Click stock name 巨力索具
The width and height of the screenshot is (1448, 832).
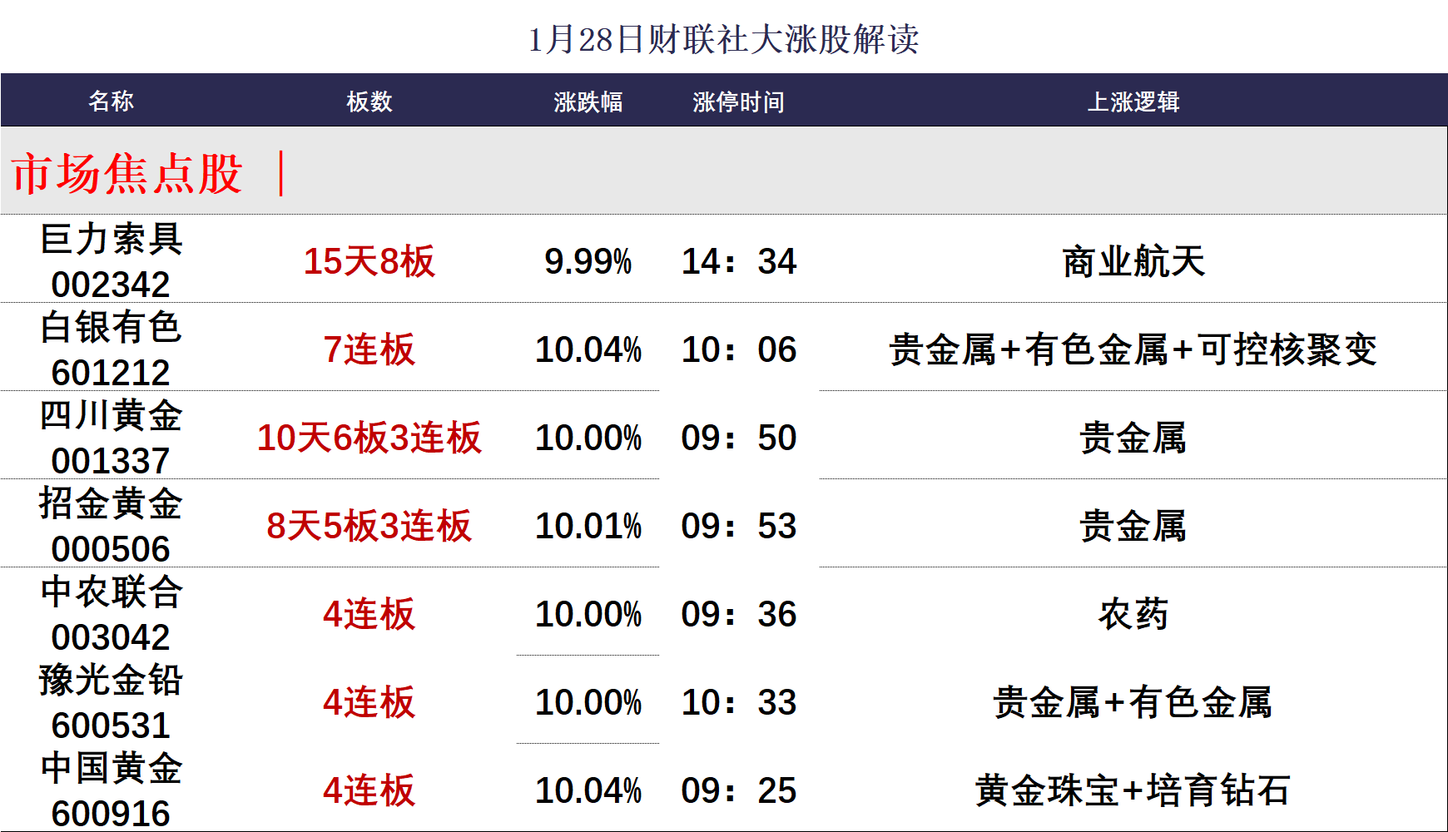(x=111, y=240)
